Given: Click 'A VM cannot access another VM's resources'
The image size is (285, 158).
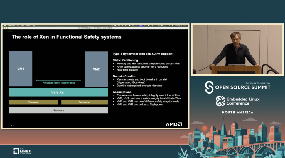Looking at the screenshot, I should click(x=142, y=67).
